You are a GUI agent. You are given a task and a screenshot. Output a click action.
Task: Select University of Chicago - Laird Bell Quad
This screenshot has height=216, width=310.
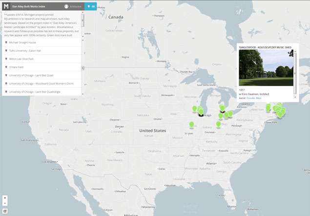pos(41,76)
